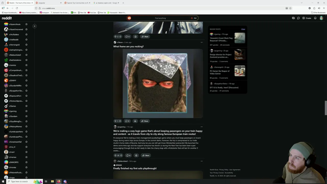Open 'EFT 1.0 is finally.. here?' recent post
Screen dimensions: 327x184
point(224,88)
